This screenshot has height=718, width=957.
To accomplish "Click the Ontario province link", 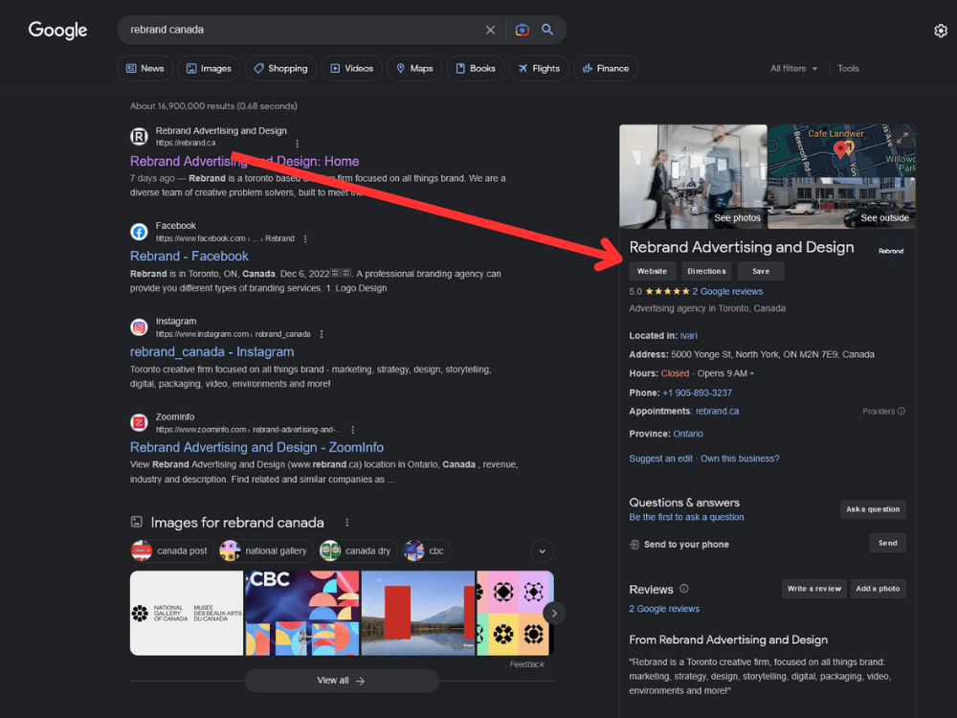I will pos(688,434).
